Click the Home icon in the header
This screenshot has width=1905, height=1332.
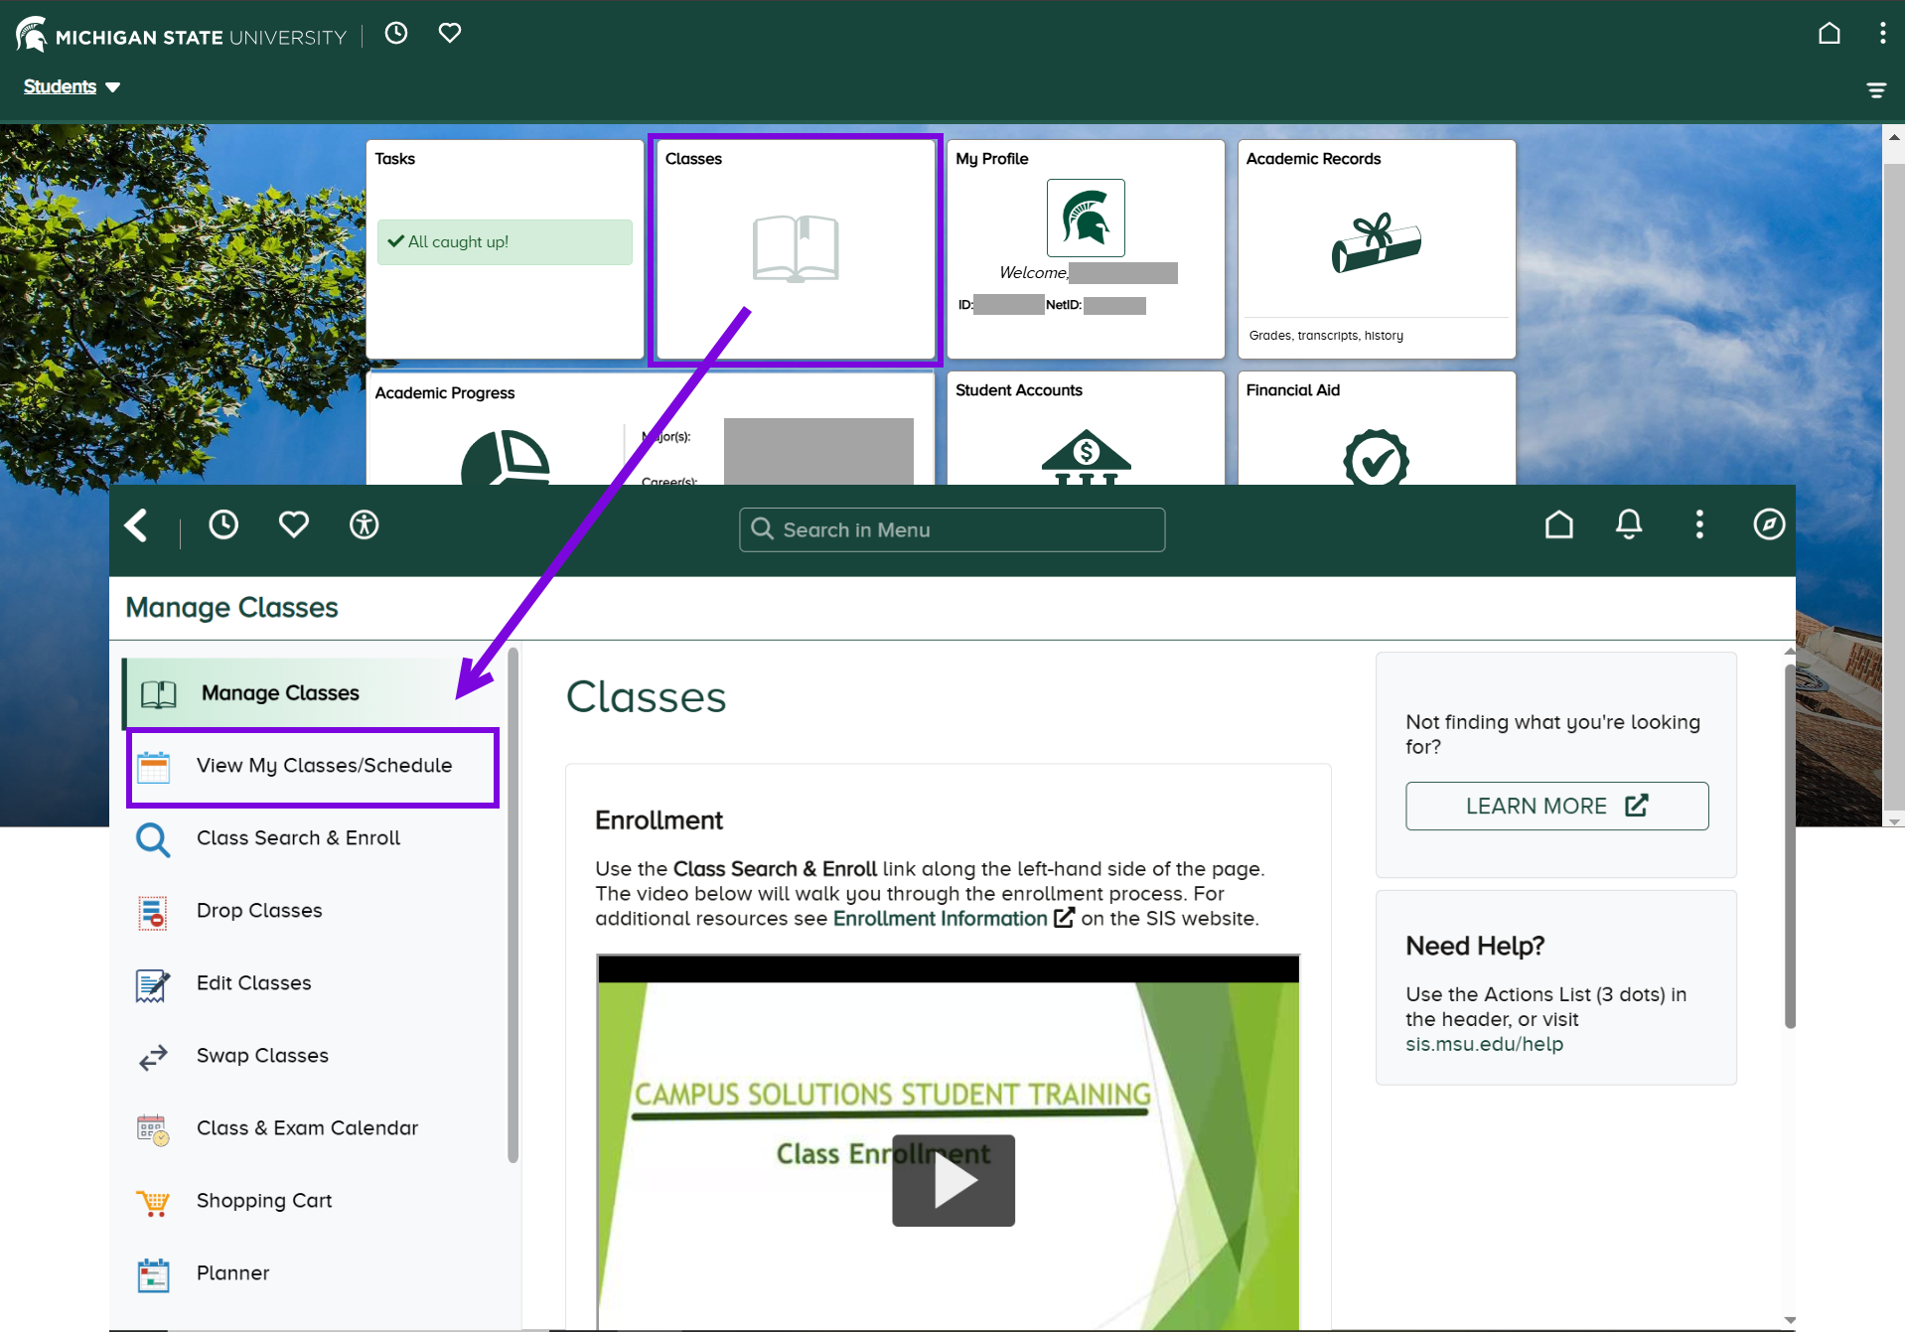1559,524
